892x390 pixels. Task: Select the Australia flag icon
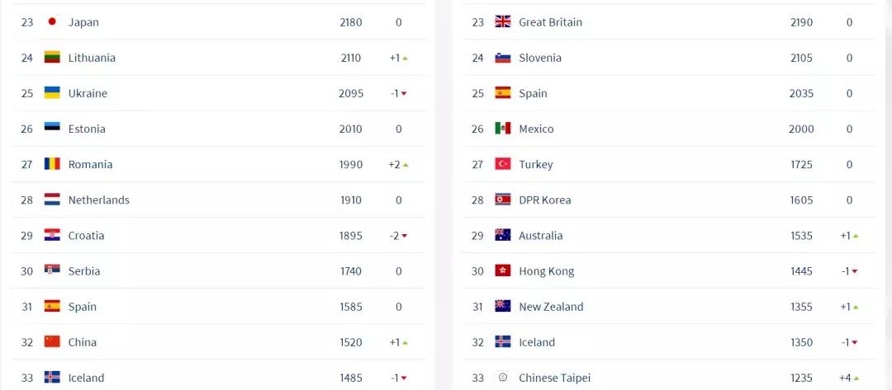(x=502, y=235)
